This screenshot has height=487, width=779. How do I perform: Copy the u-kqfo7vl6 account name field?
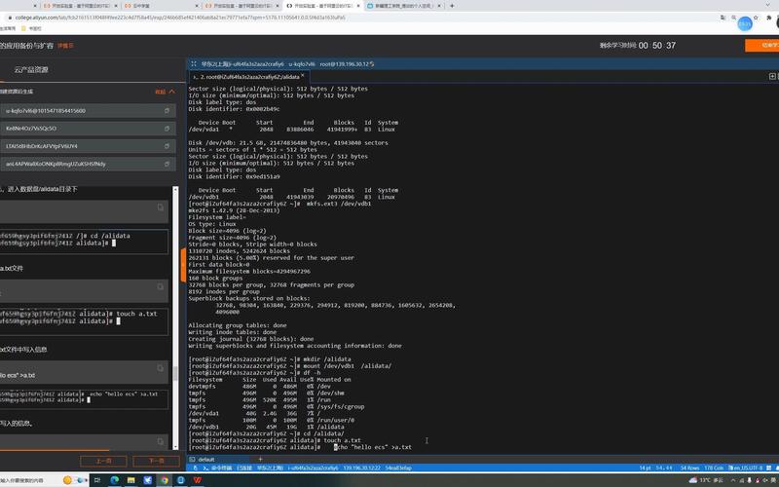pyautogui.click(x=167, y=111)
